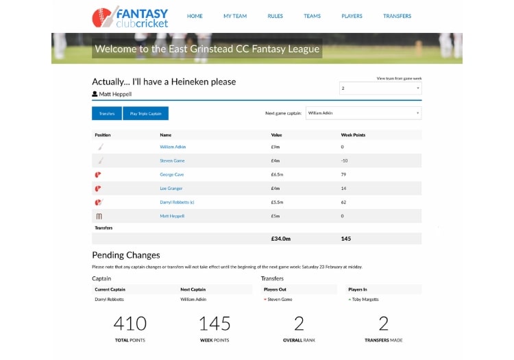Viewport: 514px width, 360px height.
Task: Expand the Next game captain dropdown
Action: (363, 113)
